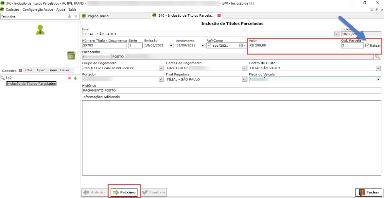Close the 340 Inclusão de Títulos tab
Image resolution: width=384 pixels, height=198 pixels.
219,15
